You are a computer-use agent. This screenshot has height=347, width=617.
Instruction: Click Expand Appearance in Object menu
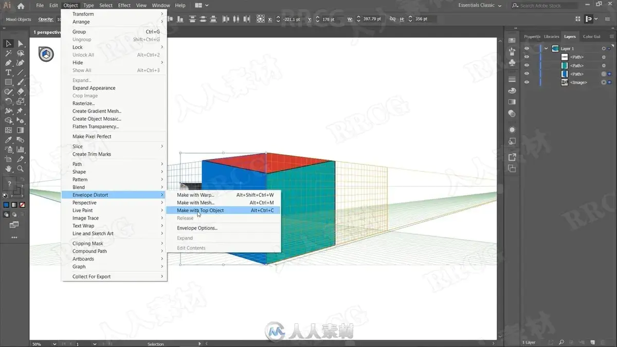coord(114,88)
